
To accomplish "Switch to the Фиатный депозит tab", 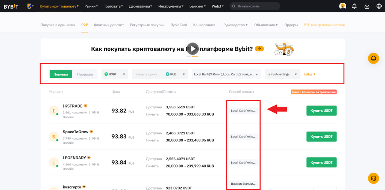I will [109, 25].
